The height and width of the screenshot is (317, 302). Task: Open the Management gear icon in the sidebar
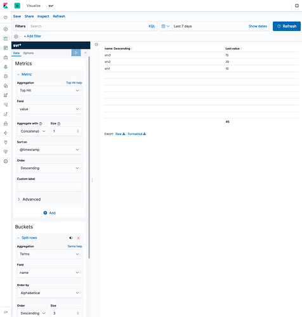point(6,161)
